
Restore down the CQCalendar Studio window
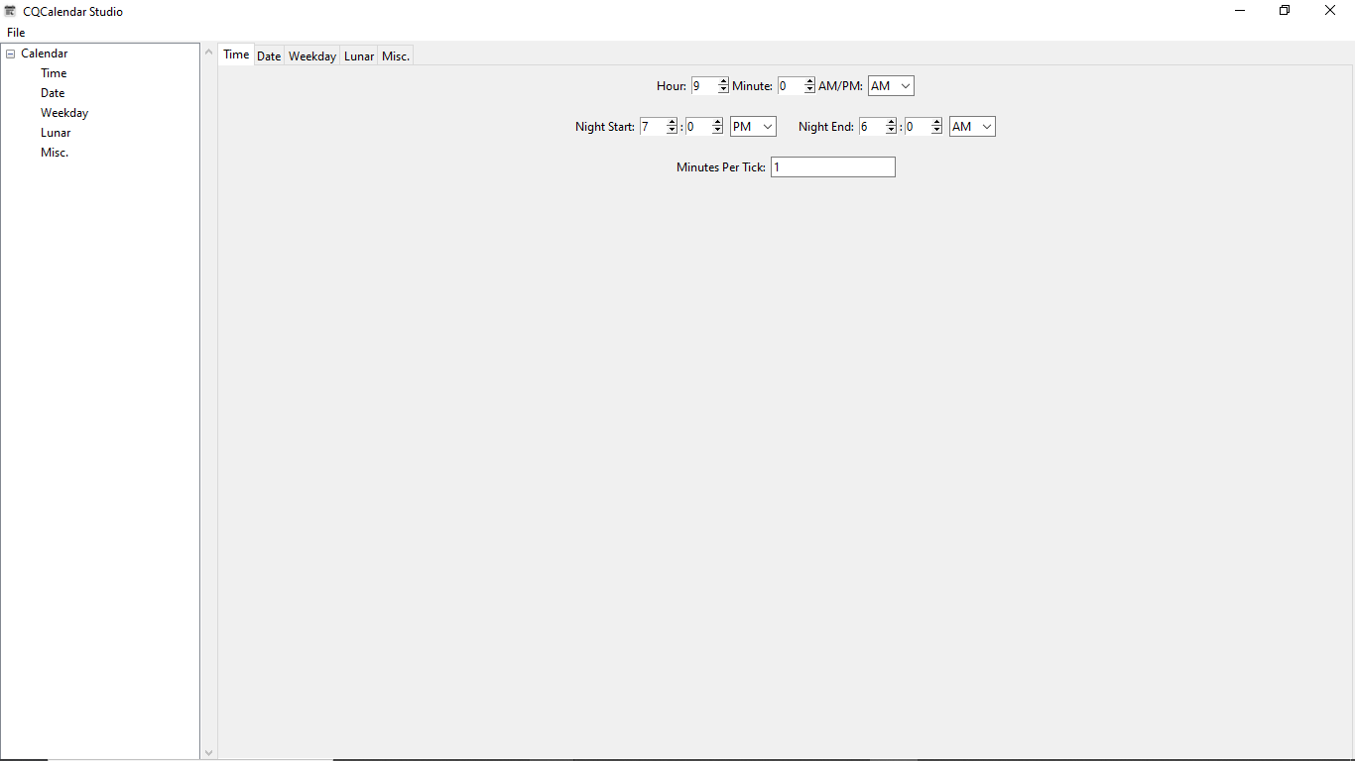point(1285,11)
